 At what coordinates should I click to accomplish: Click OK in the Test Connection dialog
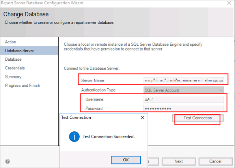click(x=126, y=160)
